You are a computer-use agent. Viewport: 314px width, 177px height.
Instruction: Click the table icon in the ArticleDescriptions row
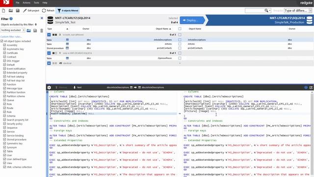67,40
